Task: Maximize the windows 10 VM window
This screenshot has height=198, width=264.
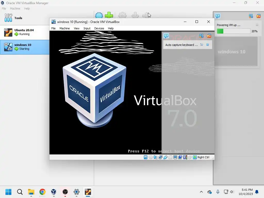Action: 197,22
